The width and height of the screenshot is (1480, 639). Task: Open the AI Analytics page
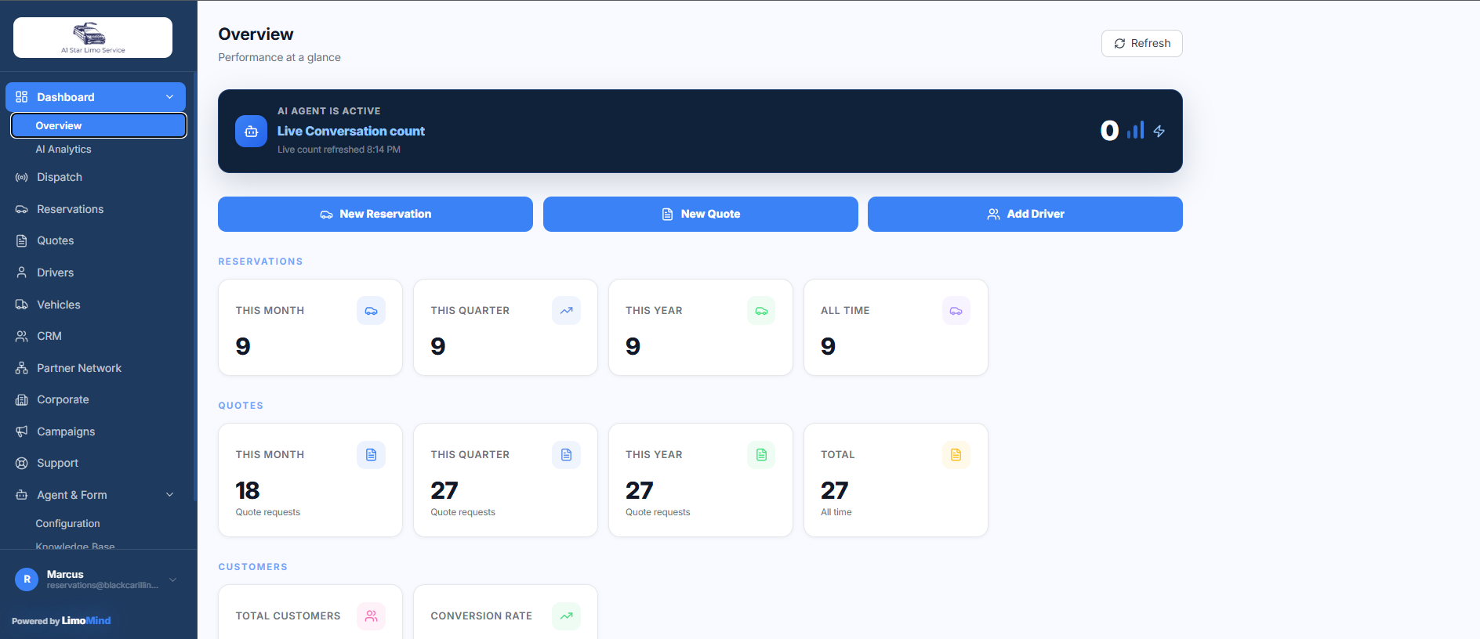63,149
